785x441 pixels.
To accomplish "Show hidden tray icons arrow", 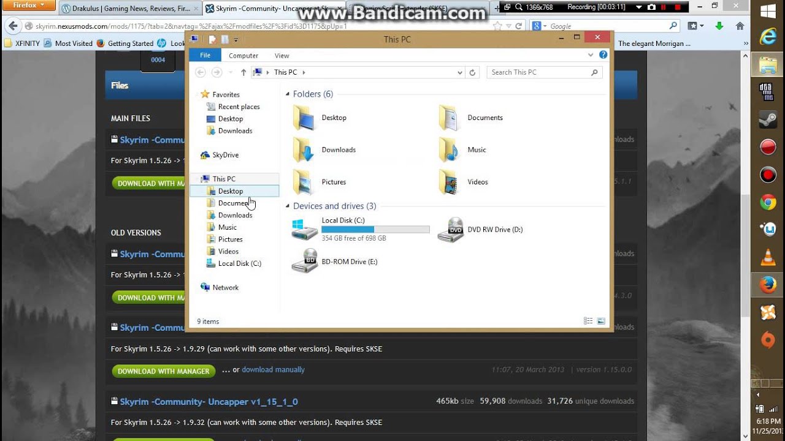I will tap(758, 395).
